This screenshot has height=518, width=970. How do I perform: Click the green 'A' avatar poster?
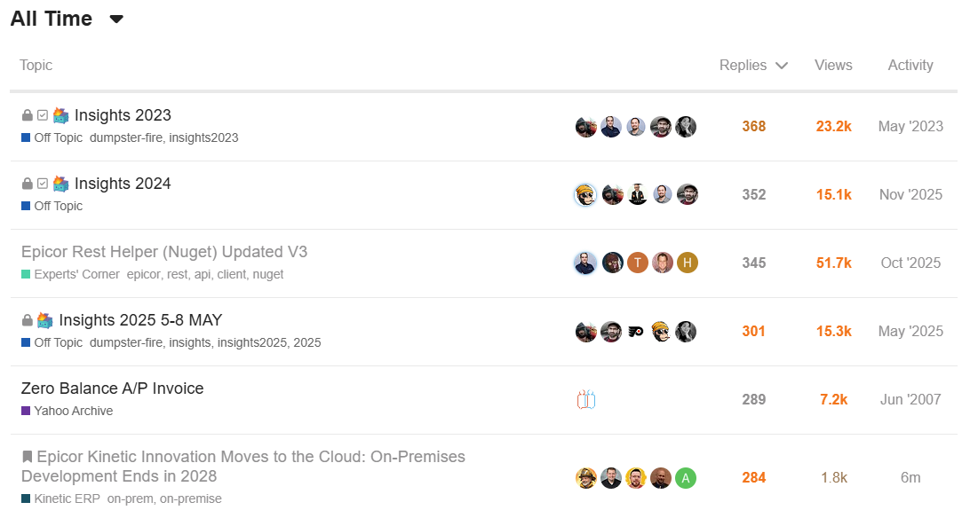point(685,478)
